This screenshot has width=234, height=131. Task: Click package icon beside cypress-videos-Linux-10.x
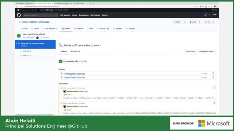[61, 78]
